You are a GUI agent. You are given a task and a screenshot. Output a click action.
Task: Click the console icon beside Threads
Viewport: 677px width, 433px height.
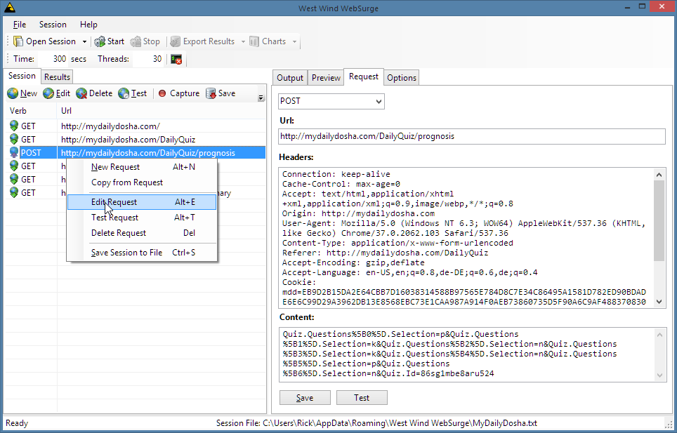point(176,59)
